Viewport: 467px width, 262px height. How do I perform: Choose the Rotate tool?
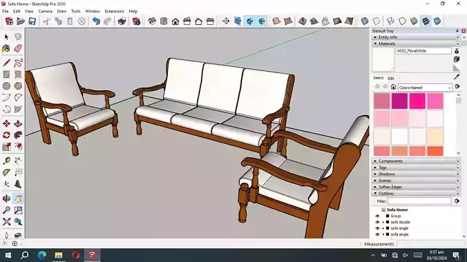tap(6, 135)
